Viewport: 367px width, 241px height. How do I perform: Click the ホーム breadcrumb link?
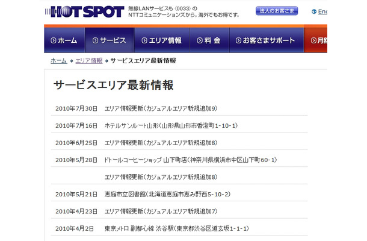pos(59,61)
